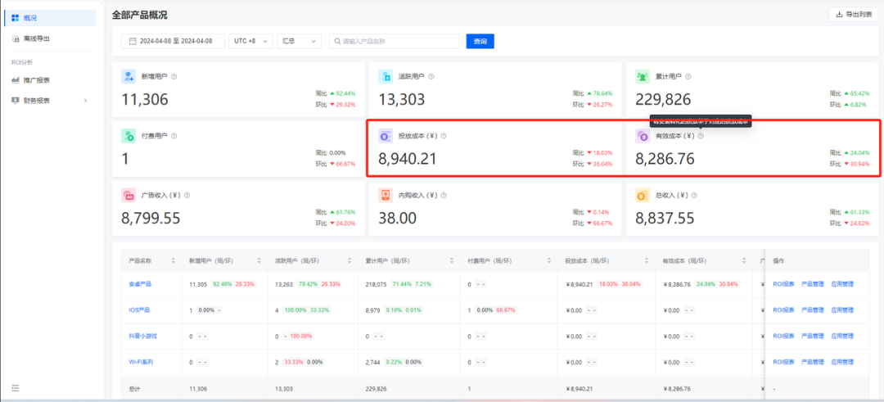
Task: Open ROI报表 for 安卓产品 row
Action: click(x=783, y=284)
